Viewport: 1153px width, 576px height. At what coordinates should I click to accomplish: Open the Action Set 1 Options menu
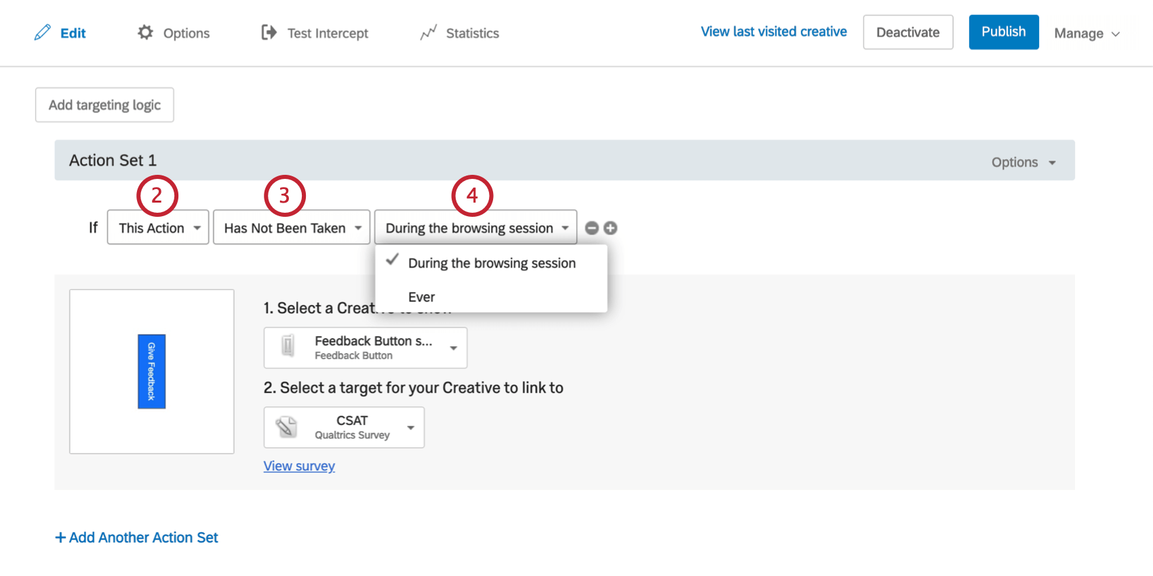1023,162
